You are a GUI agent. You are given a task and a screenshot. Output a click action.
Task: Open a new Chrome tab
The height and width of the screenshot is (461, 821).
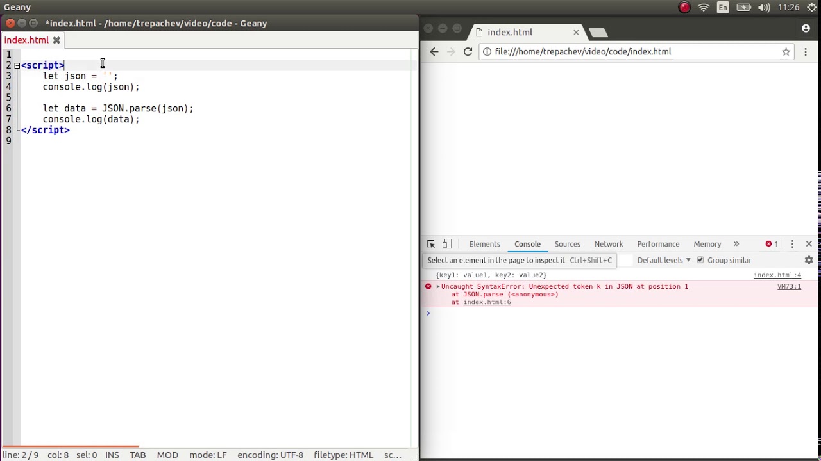pyautogui.click(x=598, y=32)
